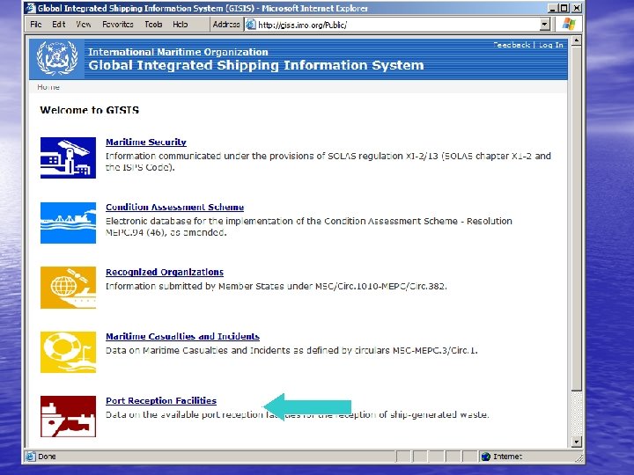Click the MSC-MEPC.3/Circ.1 casualties description text
Viewport: 634px width, 475px height.
[x=291, y=351]
